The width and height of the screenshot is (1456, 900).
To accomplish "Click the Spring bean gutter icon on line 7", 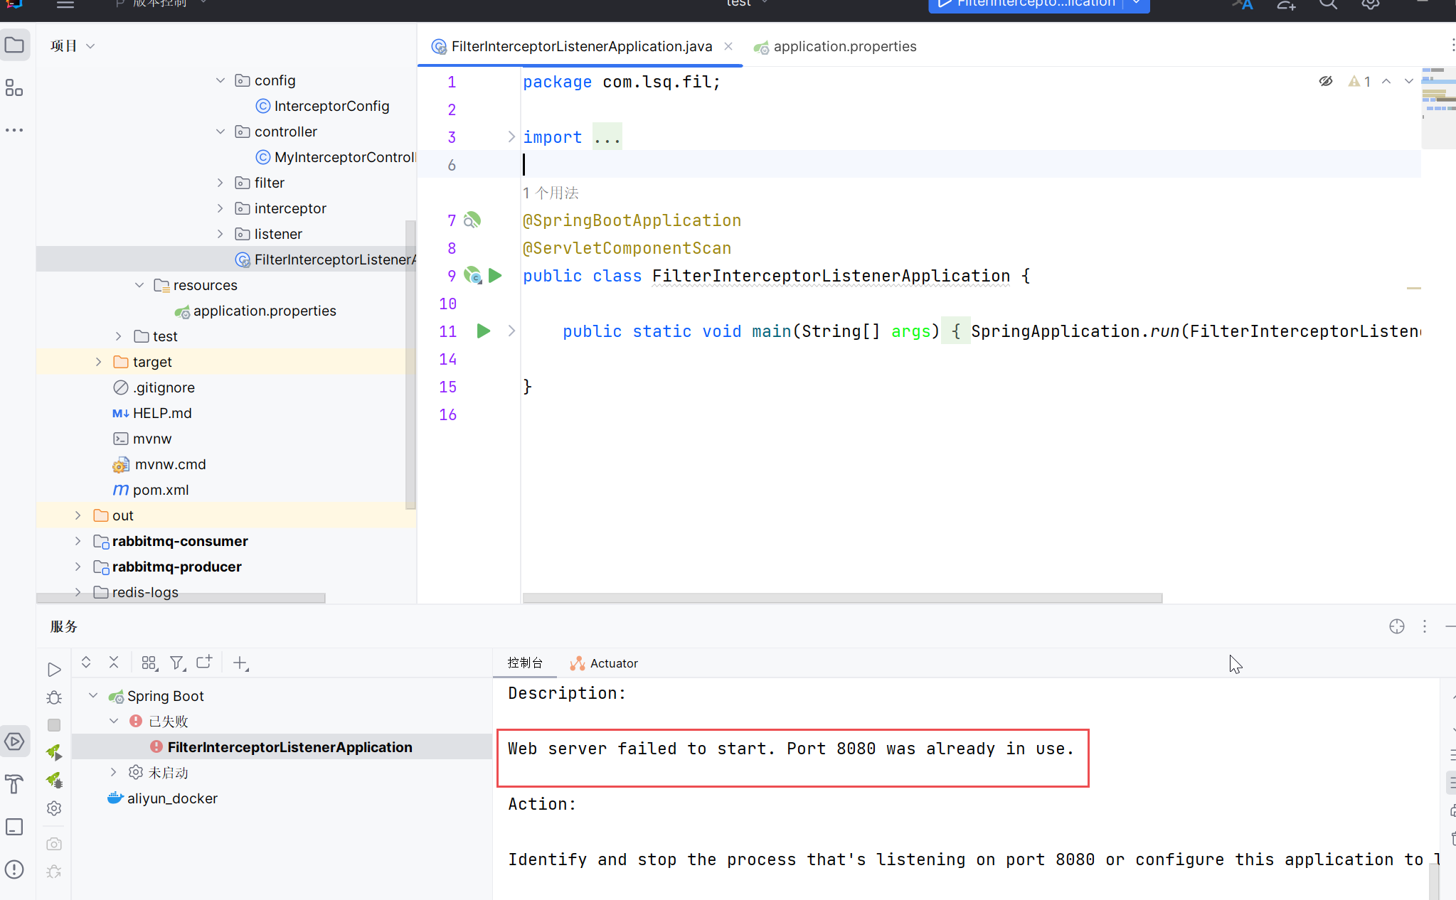I will pos(472,220).
